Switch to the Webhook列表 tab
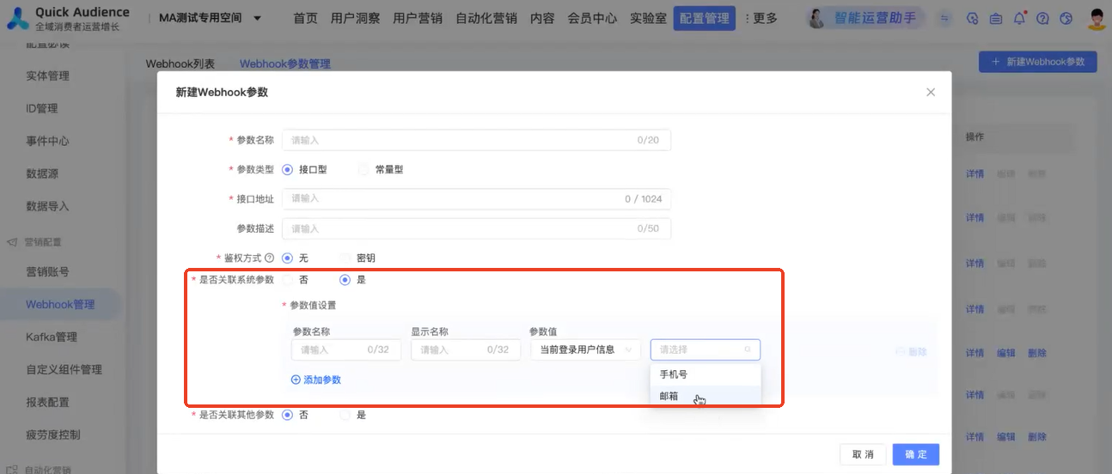The image size is (1112, 474). tap(180, 64)
